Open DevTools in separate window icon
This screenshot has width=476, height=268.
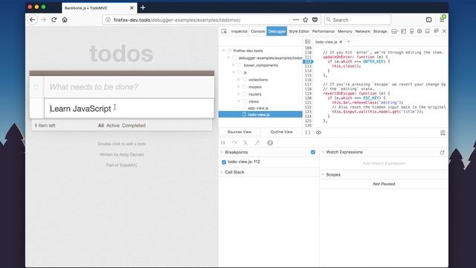[x=436, y=31]
